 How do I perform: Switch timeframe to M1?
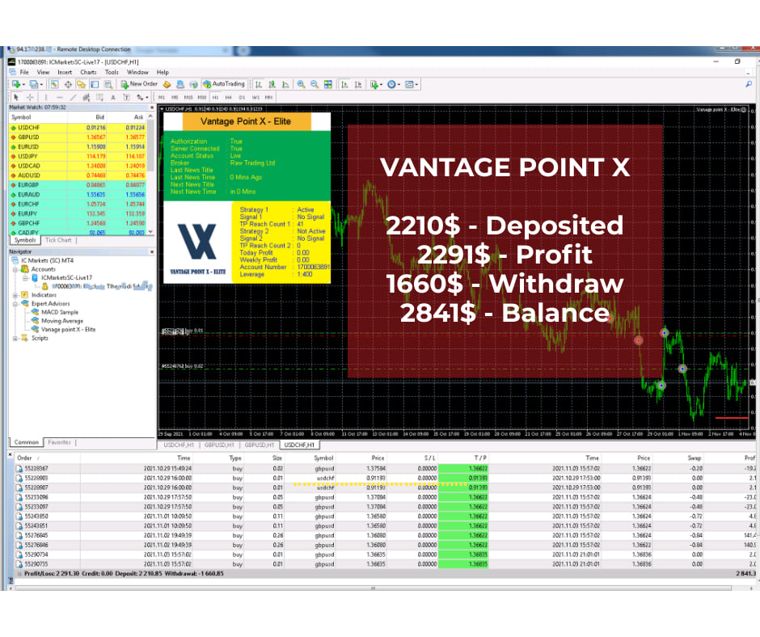[x=162, y=98]
